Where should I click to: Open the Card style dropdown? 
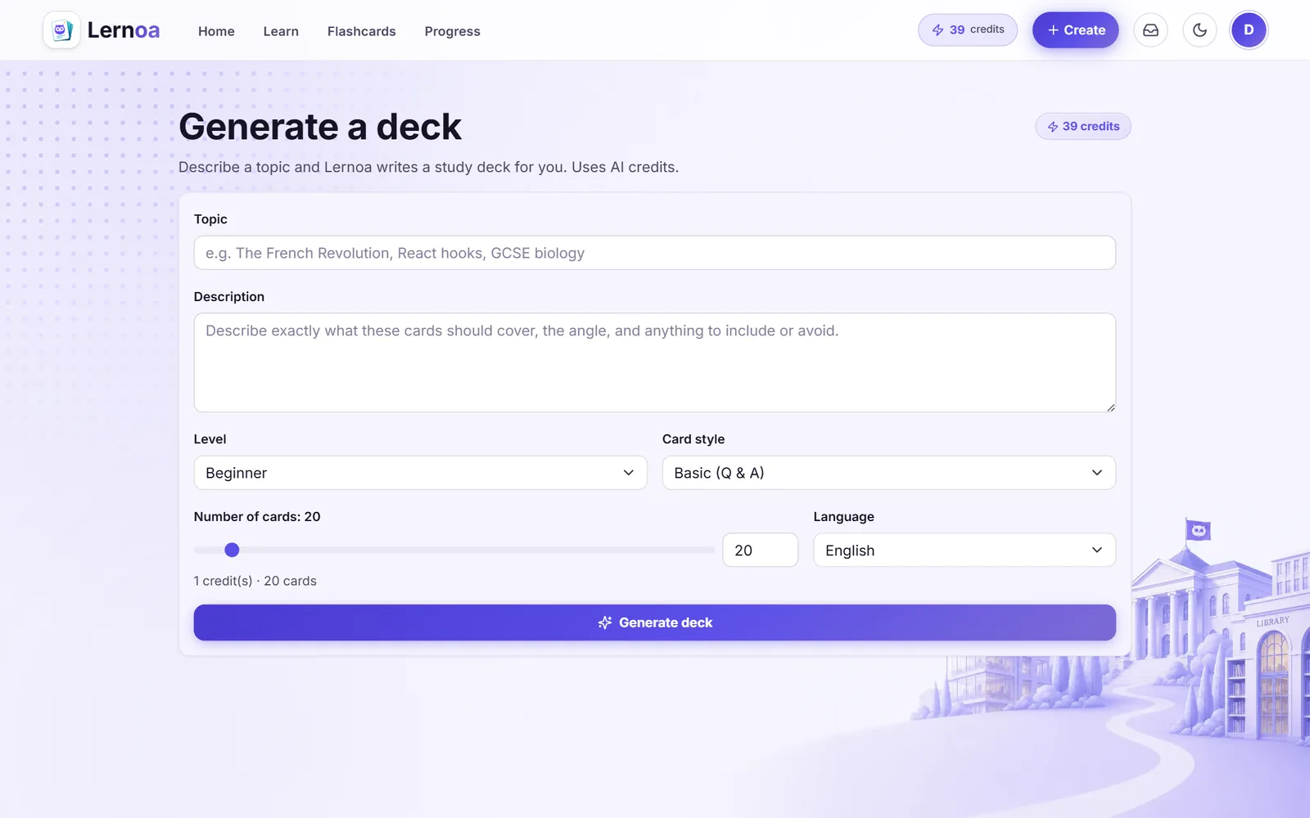(x=888, y=473)
